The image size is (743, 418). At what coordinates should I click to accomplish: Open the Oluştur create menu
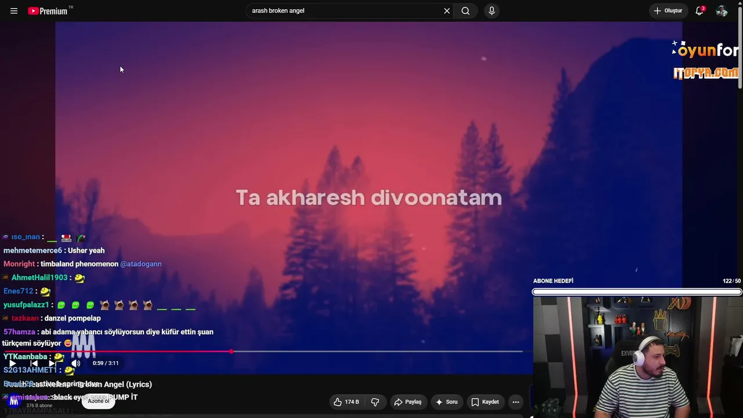[668, 11]
